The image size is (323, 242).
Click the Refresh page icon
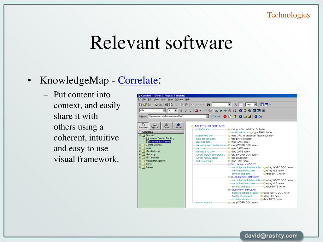pyautogui.click(x=230, y=117)
